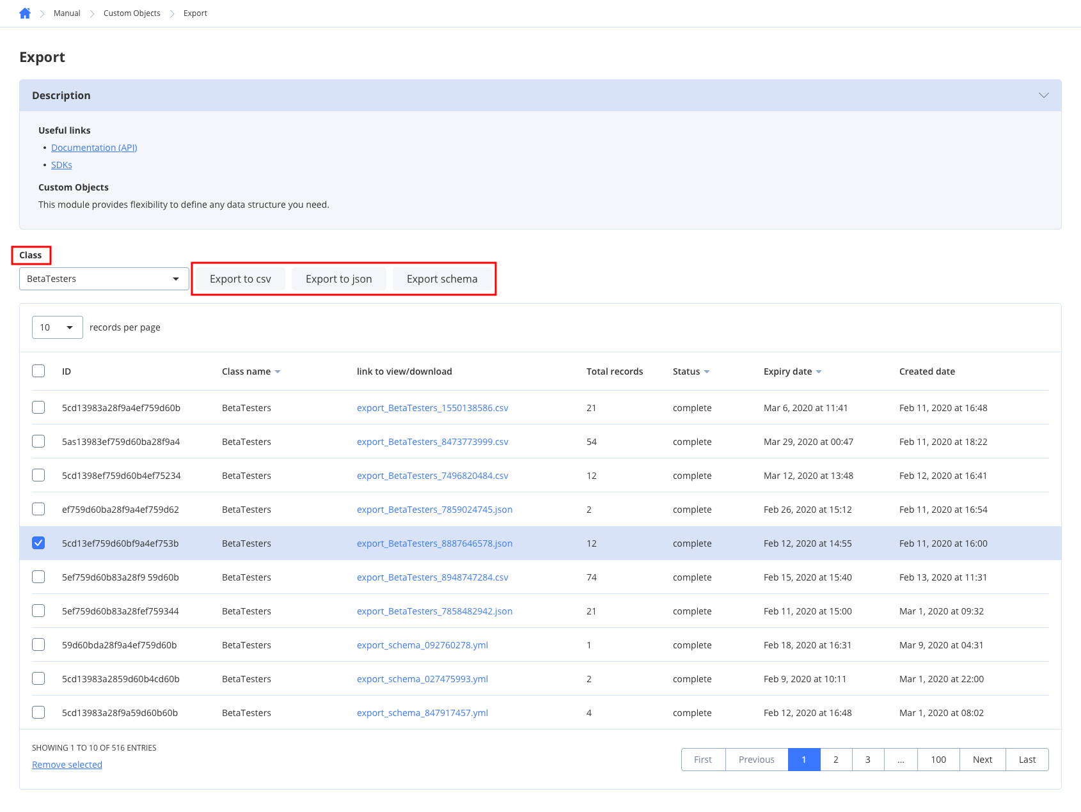
Task: Go to Next page
Action: tap(982, 760)
